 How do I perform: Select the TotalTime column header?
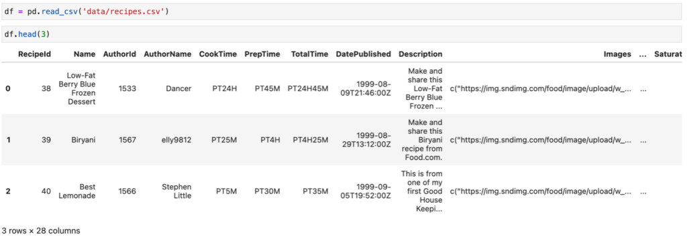(x=309, y=54)
